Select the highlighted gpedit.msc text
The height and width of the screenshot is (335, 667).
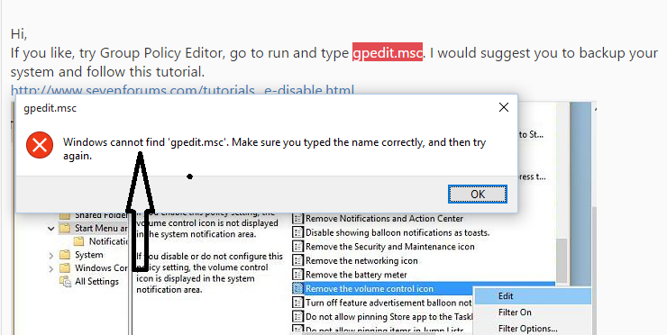(x=388, y=52)
